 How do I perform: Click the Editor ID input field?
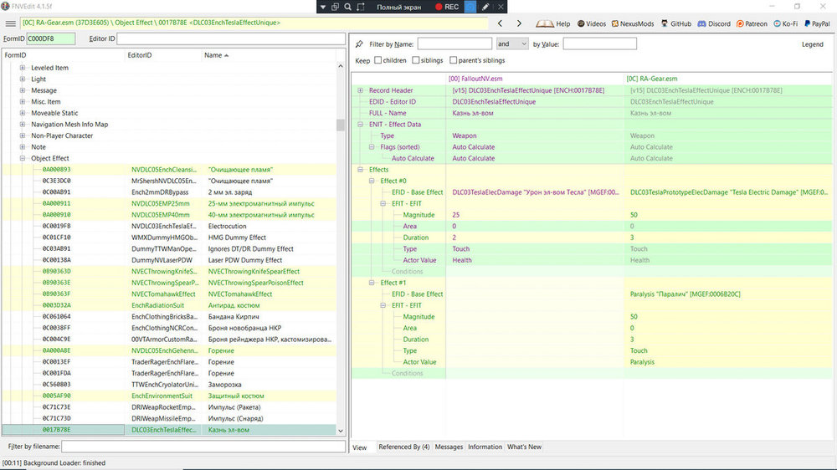pyautogui.click(x=231, y=38)
